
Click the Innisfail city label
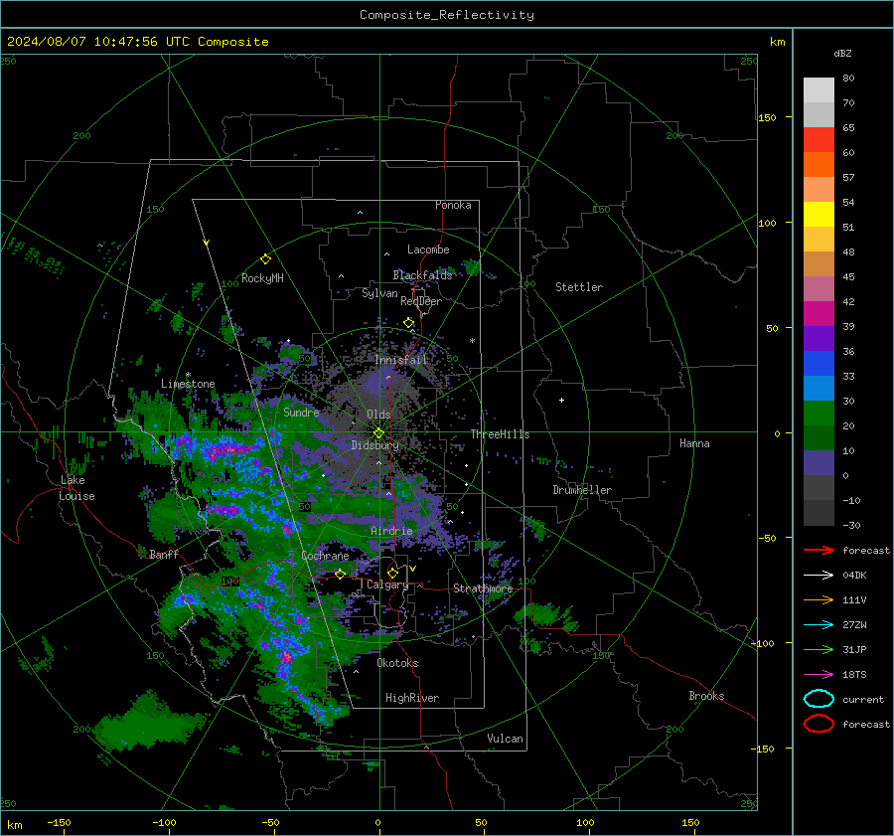click(401, 360)
